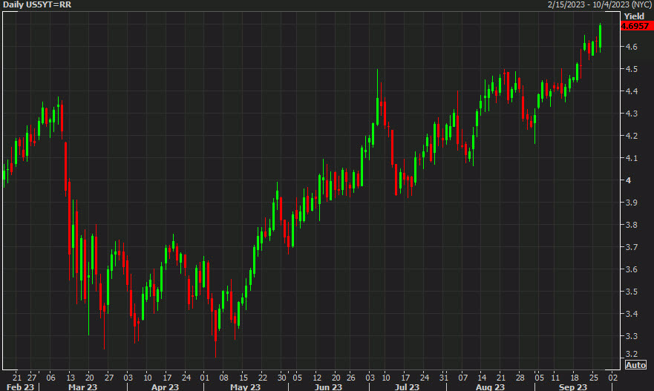This screenshot has width=654, height=391.
Task: Click the 3.6 yield axis label
Action: click(632, 269)
